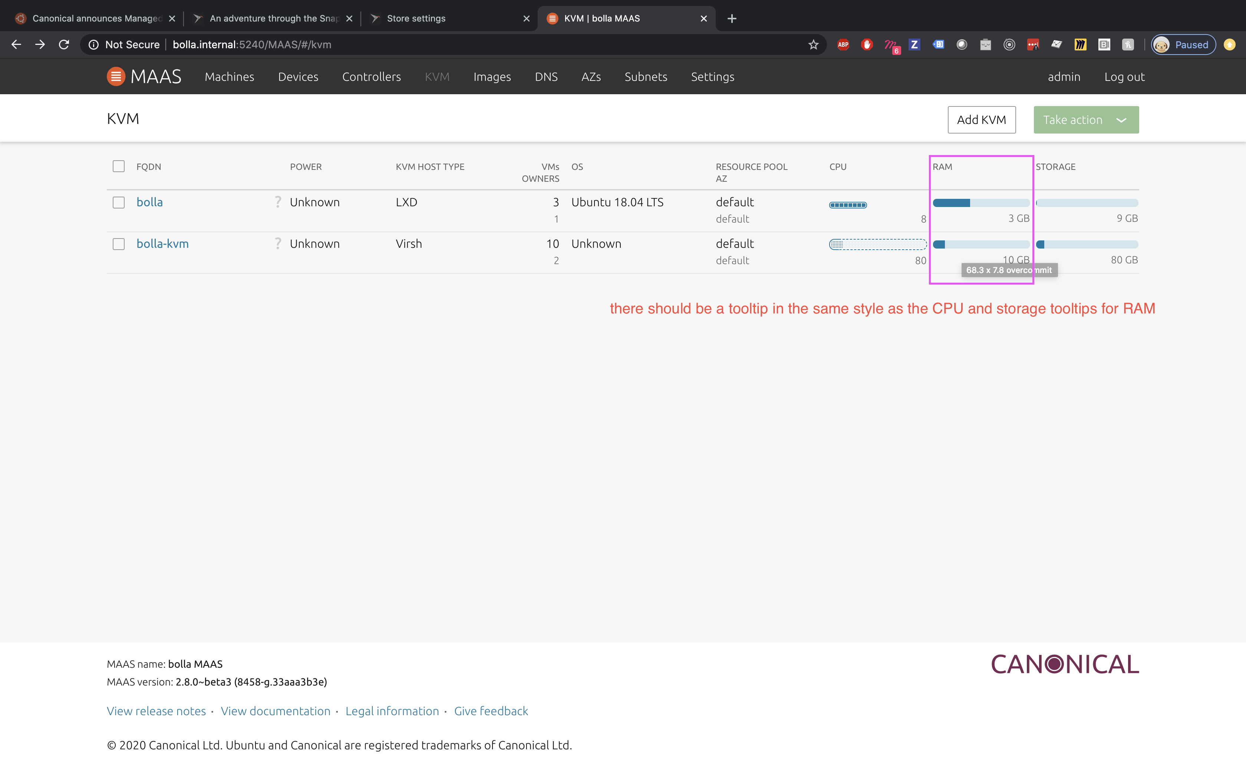Check the select-all checkbox in the table header
1246x779 pixels.
118,166
